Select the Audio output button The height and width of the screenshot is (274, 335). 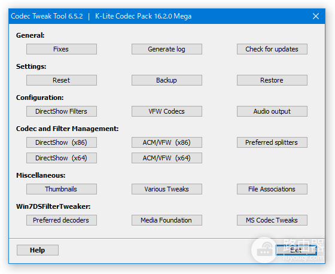(272, 111)
